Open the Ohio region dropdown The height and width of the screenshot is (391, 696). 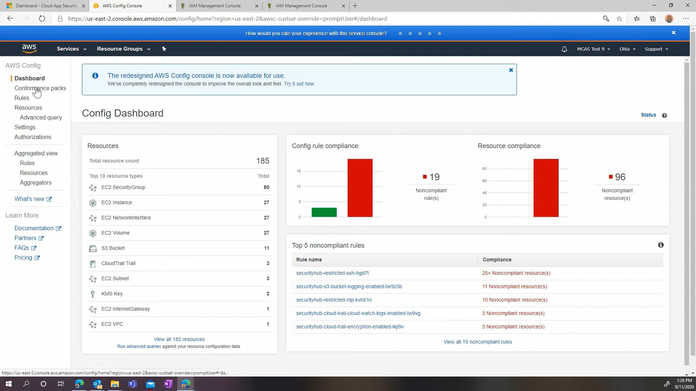point(627,49)
